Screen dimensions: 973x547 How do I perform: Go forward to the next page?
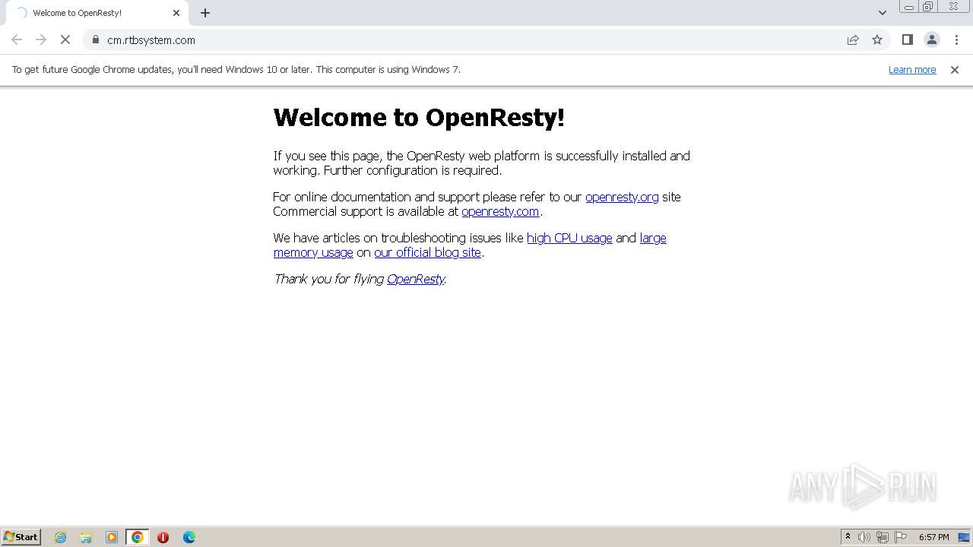[41, 40]
